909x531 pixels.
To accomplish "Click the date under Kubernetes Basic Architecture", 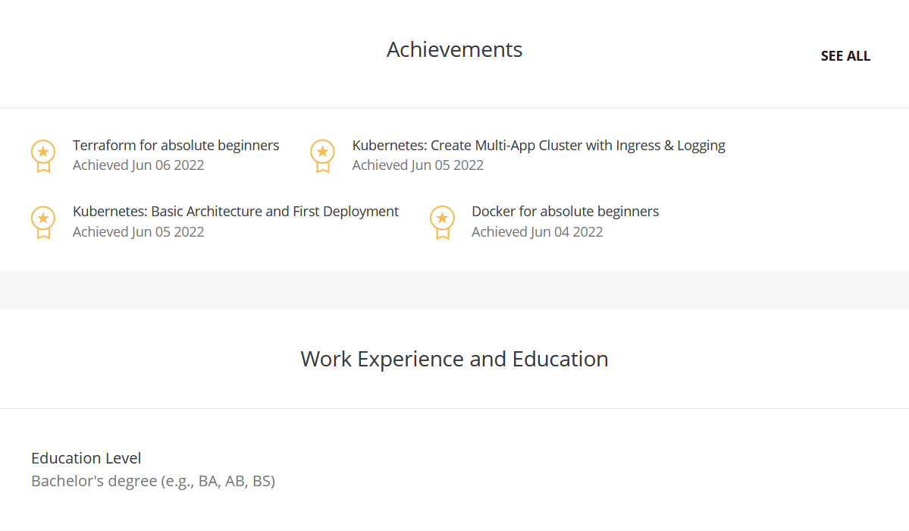I will click(x=138, y=232).
